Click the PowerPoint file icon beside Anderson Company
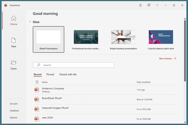188x125 pixels. pyautogui.click(x=37, y=90)
